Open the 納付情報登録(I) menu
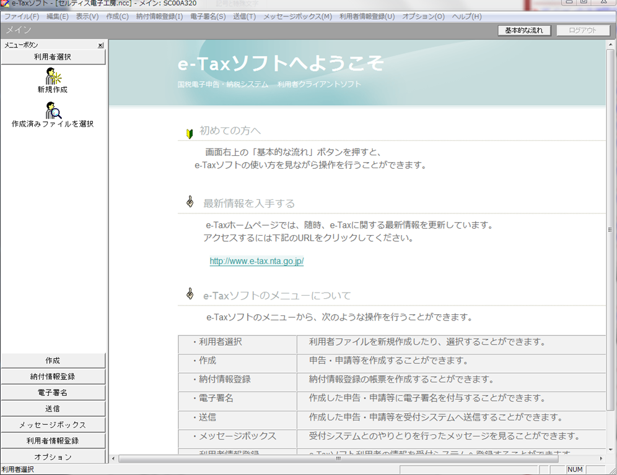This screenshot has width=617, height=475. pyautogui.click(x=159, y=17)
